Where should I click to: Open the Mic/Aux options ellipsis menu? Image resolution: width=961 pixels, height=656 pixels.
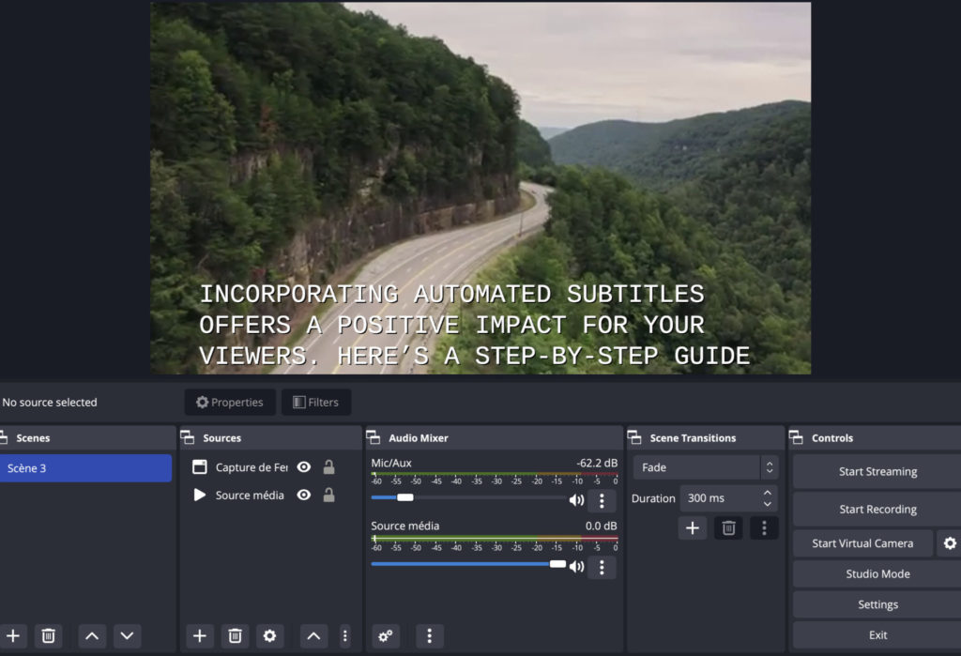tap(602, 500)
